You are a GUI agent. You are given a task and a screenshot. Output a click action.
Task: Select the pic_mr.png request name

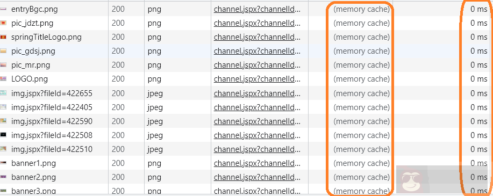tap(31, 66)
